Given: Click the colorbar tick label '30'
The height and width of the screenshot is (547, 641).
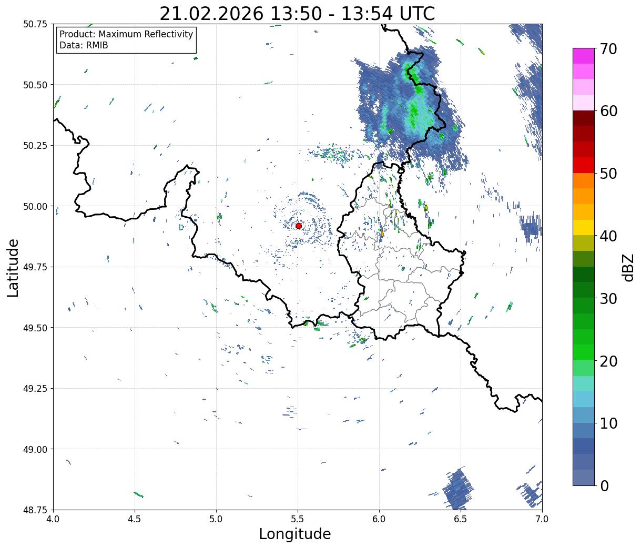Looking at the screenshot, I should pyautogui.click(x=608, y=299).
